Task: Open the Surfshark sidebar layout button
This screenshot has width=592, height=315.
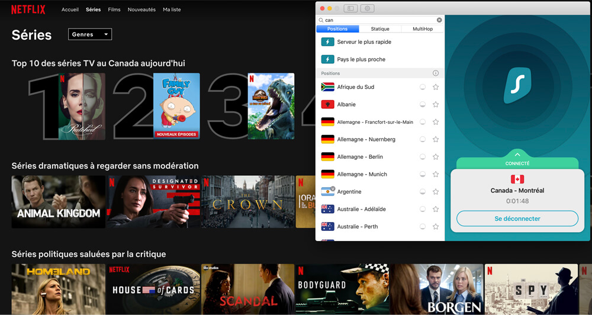Action: [x=350, y=8]
